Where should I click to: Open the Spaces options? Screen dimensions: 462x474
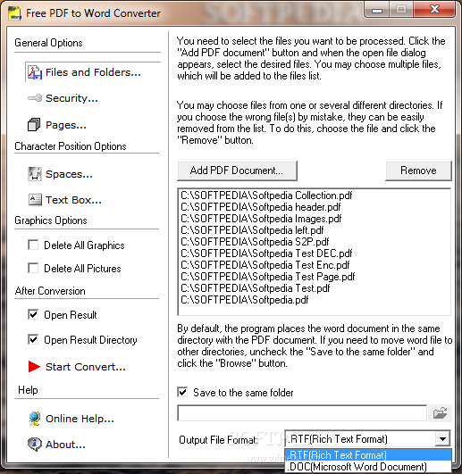click(x=69, y=174)
